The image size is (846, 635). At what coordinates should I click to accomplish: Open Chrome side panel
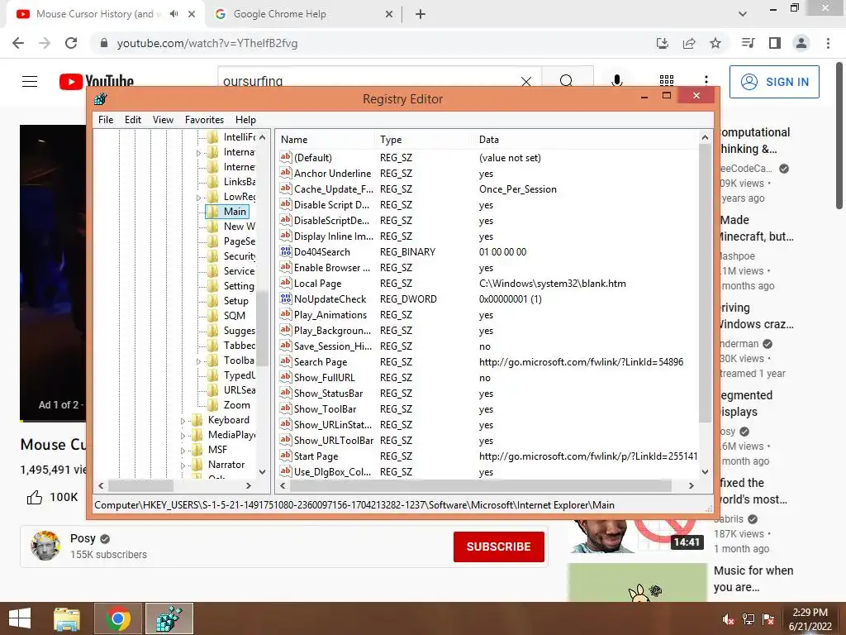point(775,43)
